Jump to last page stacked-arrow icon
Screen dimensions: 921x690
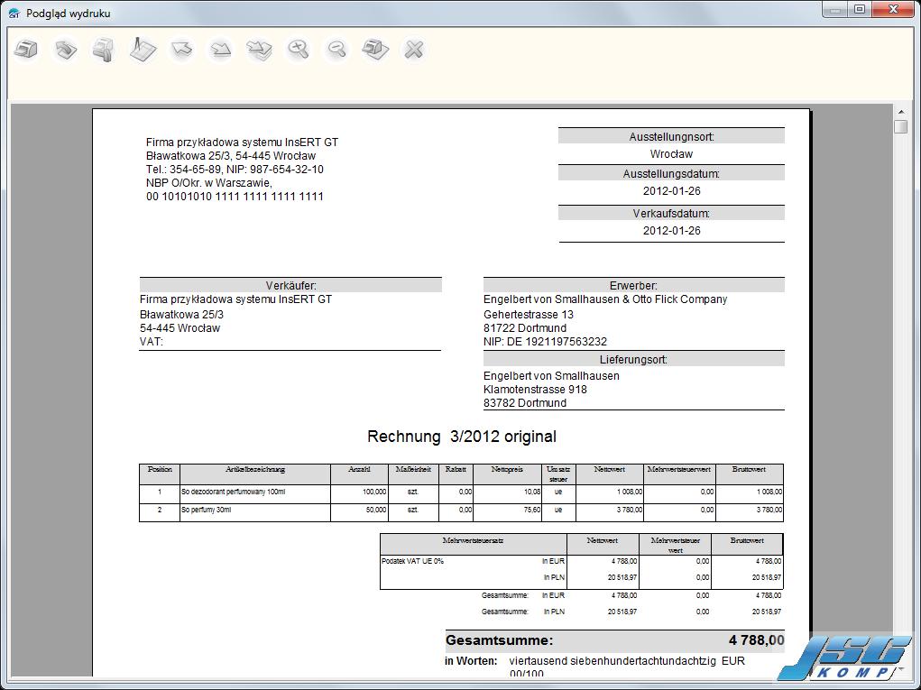[x=259, y=50]
